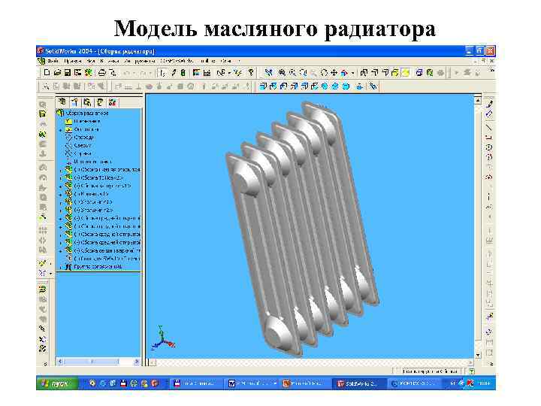541x406 pixels.
Task: Click the View Orientation icon
Action: [x=343, y=73]
